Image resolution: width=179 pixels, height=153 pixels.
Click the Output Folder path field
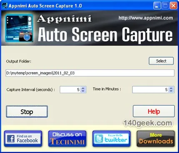pyautogui.click(x=90, y=73)
